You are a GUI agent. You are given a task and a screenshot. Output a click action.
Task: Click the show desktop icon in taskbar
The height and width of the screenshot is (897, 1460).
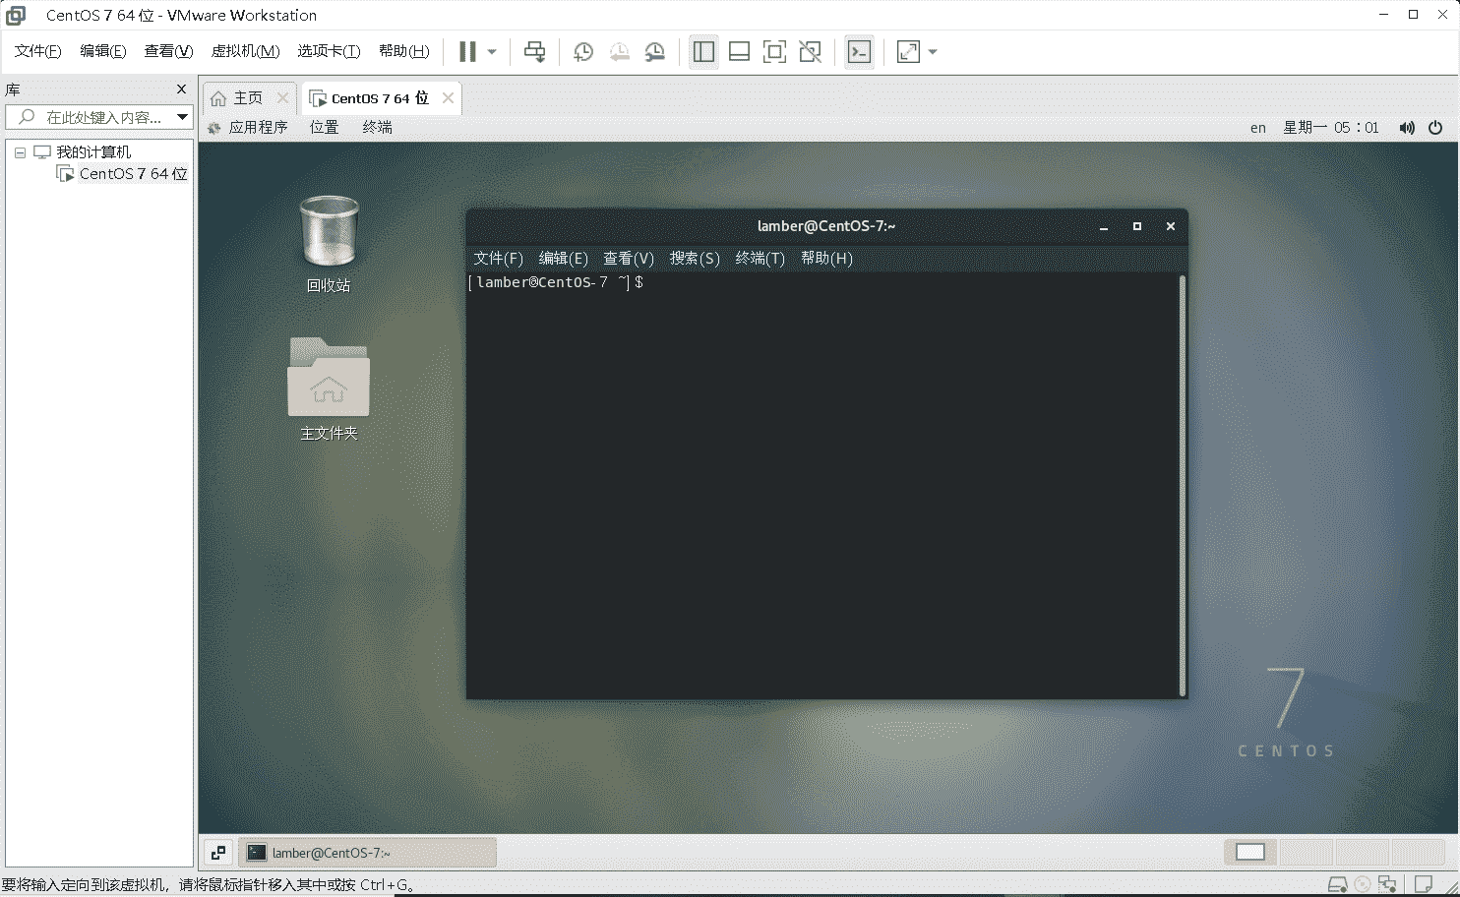218,853
